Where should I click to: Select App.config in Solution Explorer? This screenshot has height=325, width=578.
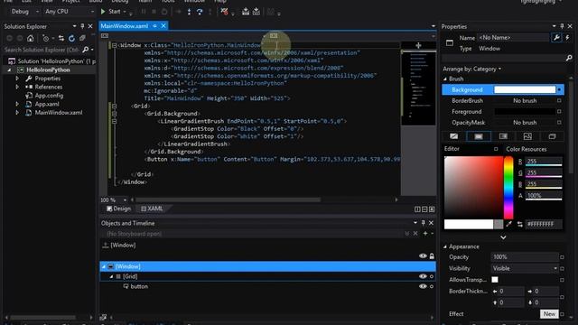tap(49, 96)
